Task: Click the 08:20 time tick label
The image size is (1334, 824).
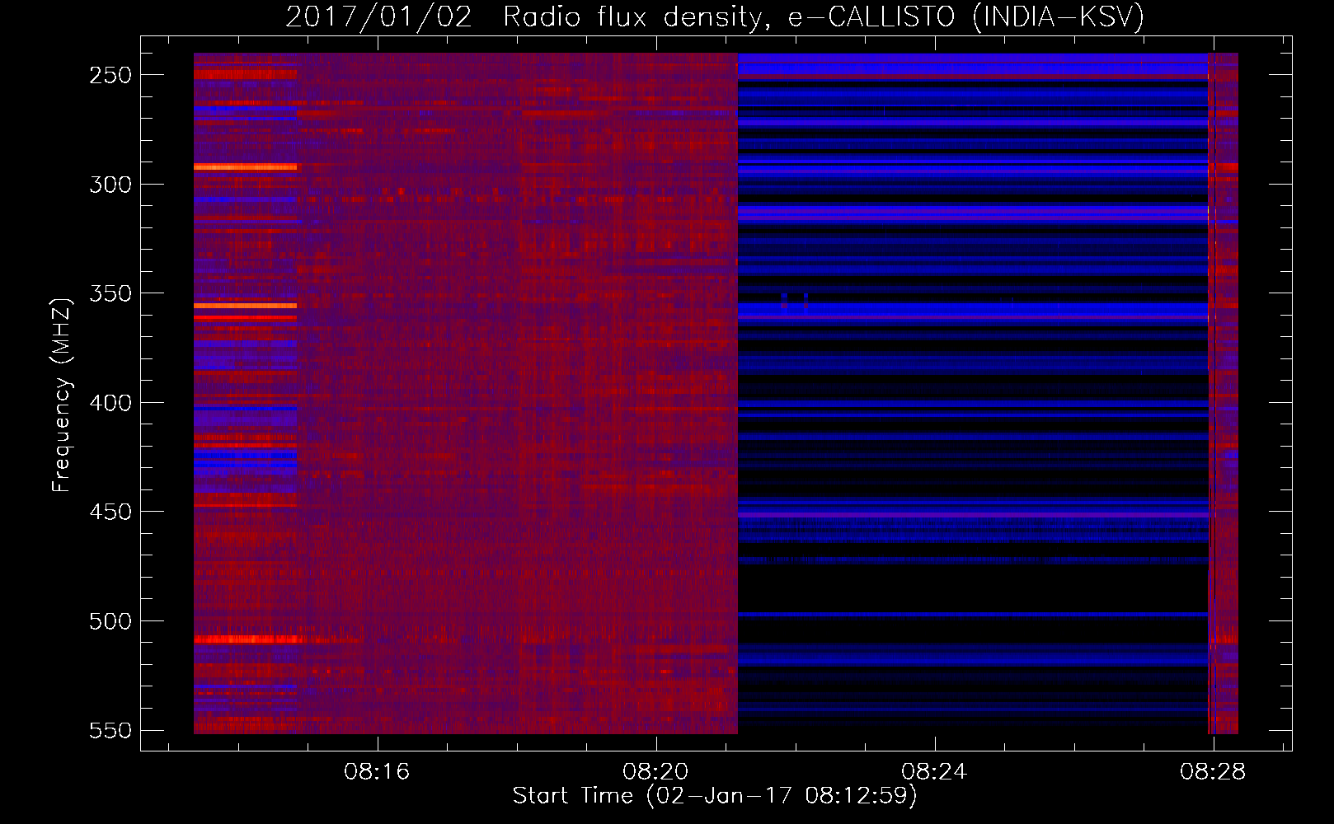Action: pos(655,772)
